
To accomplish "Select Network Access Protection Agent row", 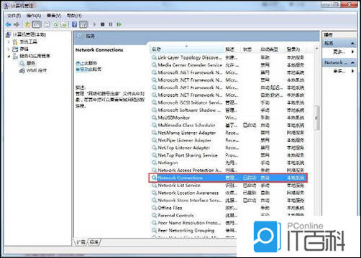I will pos(227,170).
